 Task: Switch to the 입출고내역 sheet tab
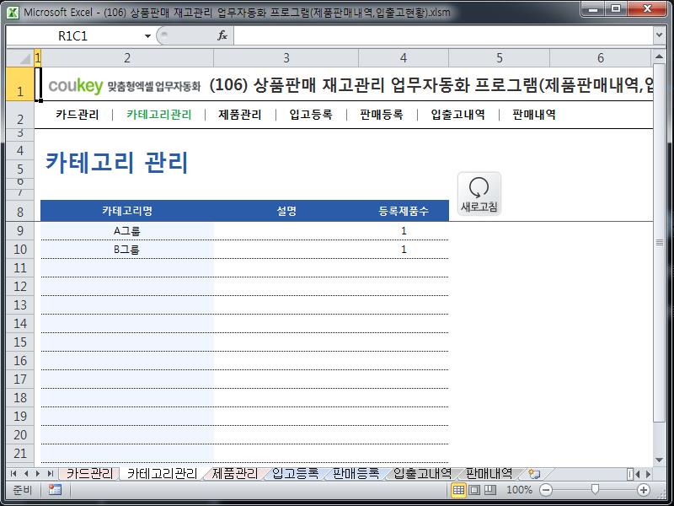tap(422, 474)
